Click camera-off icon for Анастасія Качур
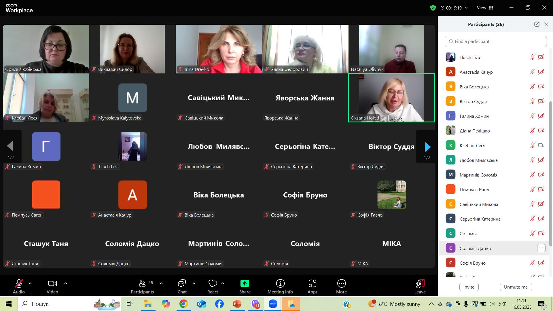 [541, 72]
